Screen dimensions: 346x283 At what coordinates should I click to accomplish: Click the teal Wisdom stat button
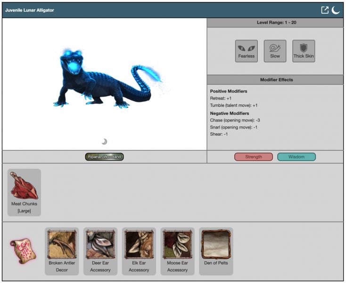coord(297,157)
